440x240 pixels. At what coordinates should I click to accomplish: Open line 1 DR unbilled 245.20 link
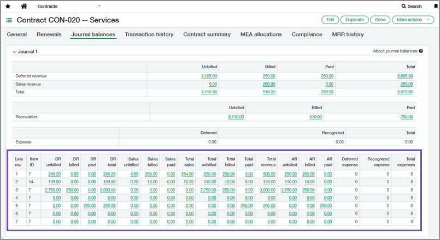55,173
